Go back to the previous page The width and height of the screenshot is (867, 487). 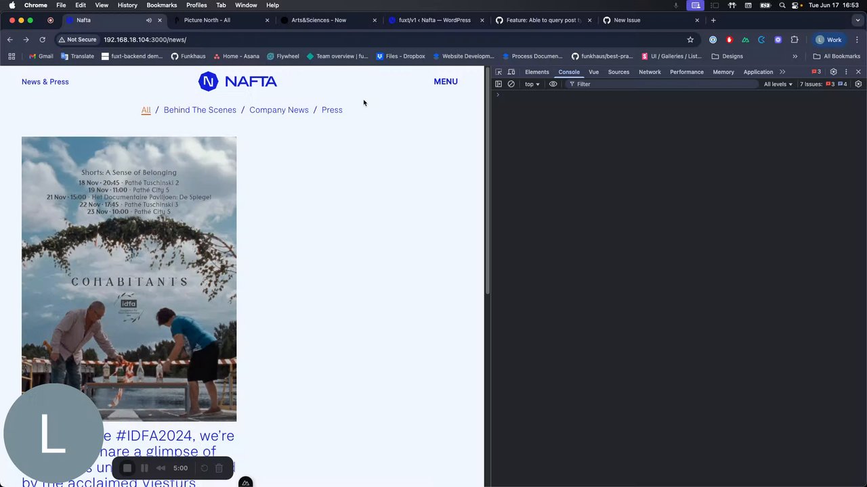(x=10, y=40)
